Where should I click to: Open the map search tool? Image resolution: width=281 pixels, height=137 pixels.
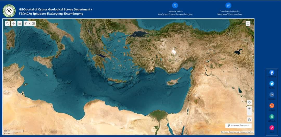click(7, 23)
